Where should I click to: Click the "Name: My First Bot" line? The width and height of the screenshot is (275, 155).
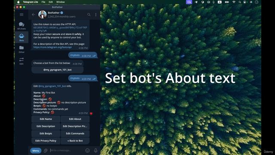44,93
